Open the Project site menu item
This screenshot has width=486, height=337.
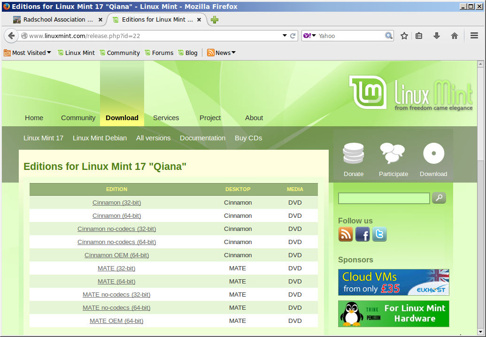tap(210, 118)
